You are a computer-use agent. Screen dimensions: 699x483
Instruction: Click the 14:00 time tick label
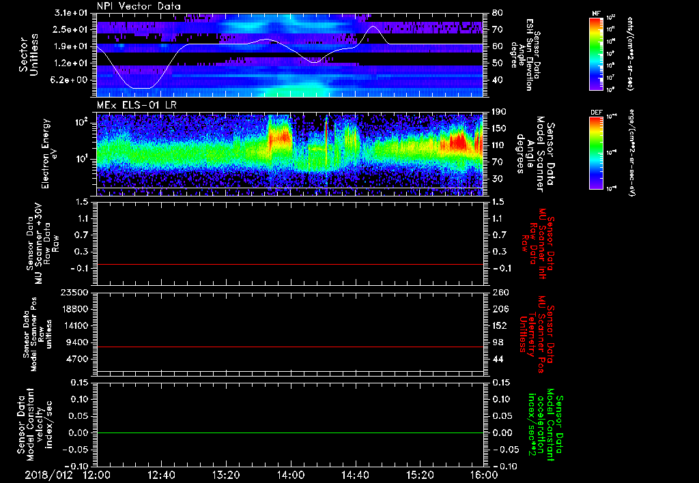pos(291,475)
